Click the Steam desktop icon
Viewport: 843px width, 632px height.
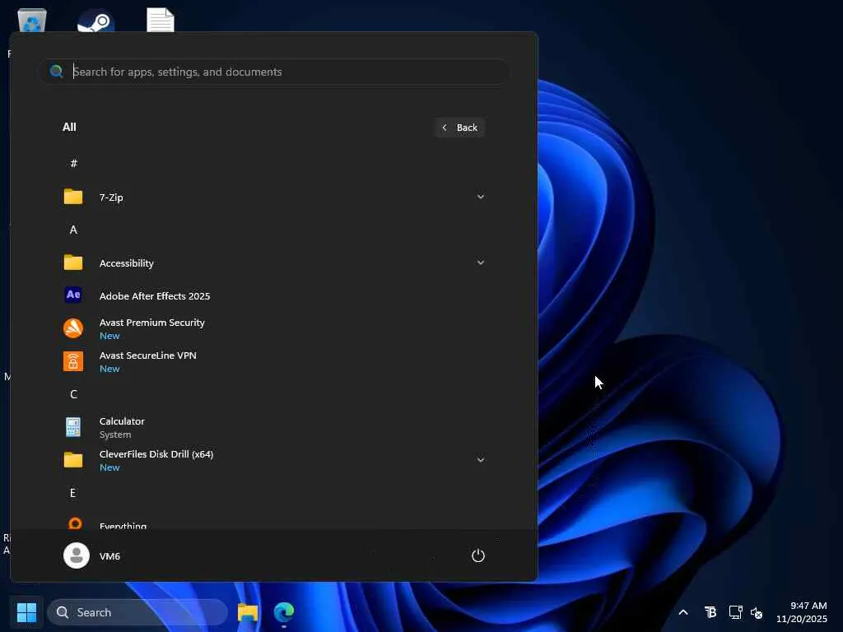tap(95, 21)
